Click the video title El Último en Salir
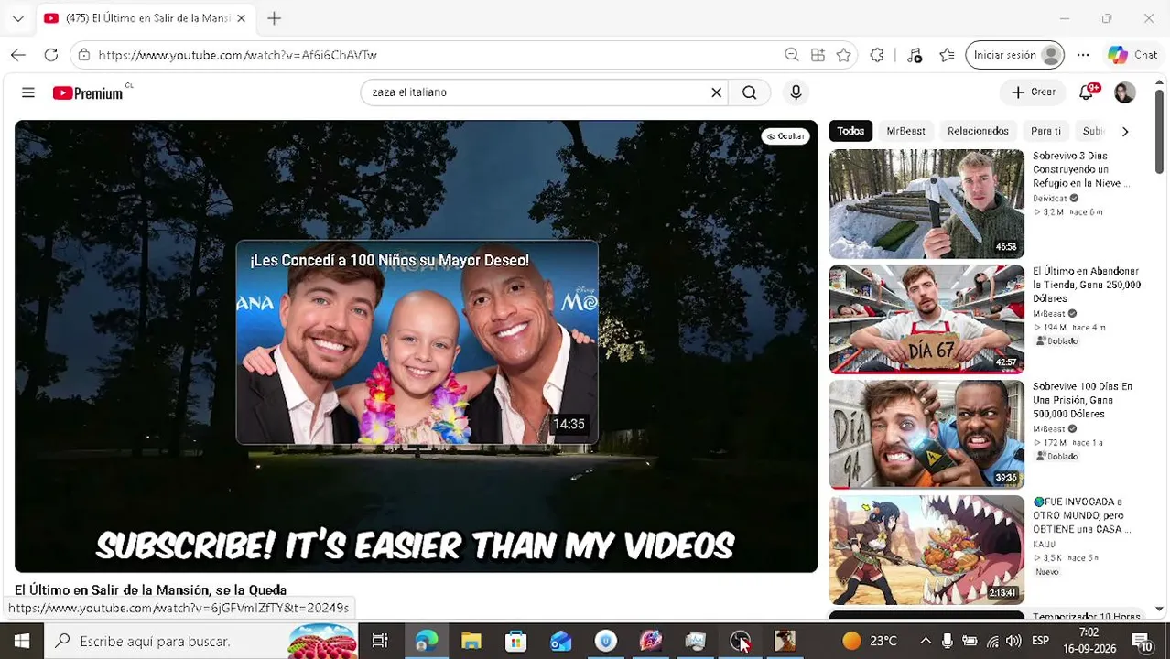1170x659 pixels. click(x=151, y=590)
